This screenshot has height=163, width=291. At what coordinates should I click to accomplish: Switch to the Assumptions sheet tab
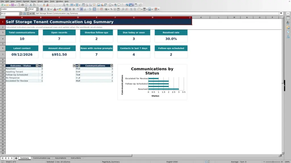coord(61,158)
